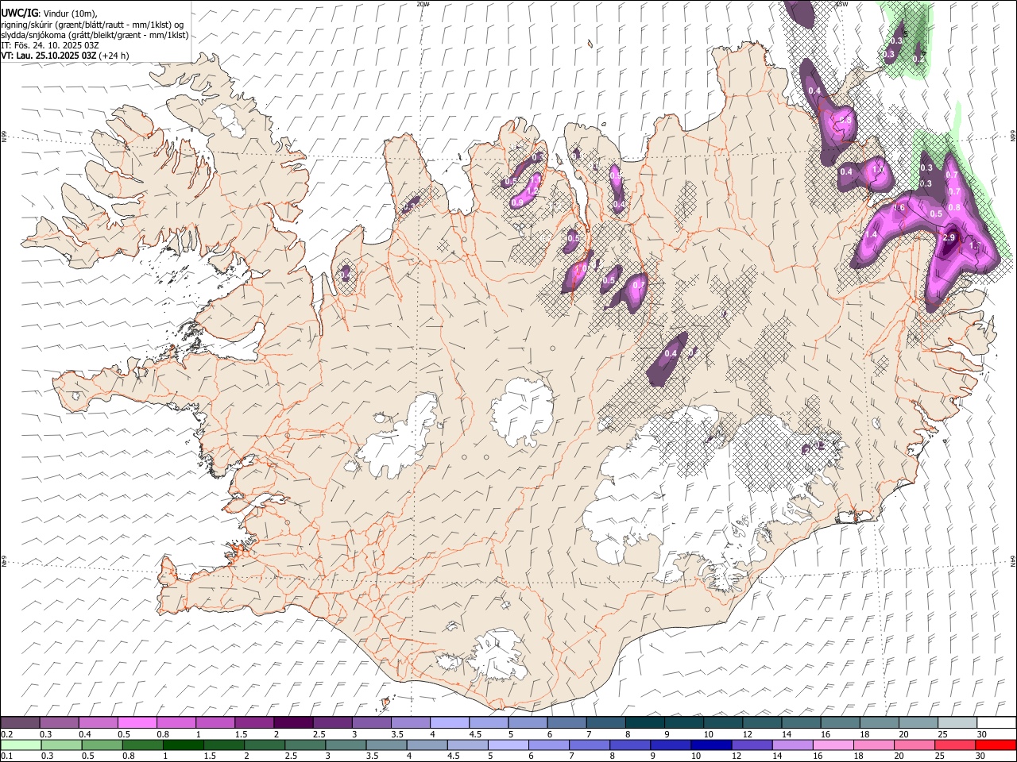1017x762 pixels.
Task: Pick the grey-teal 3 rain legend swatch
Action: [x=345, y=745]
